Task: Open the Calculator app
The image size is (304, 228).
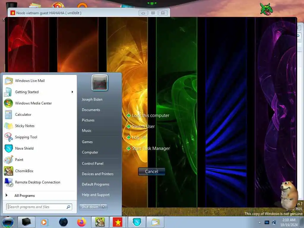Action: 40,114
